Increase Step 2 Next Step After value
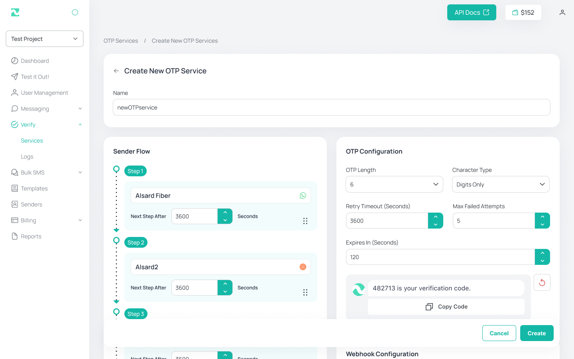The image size is (574, 359). click(x=225, y=284)
